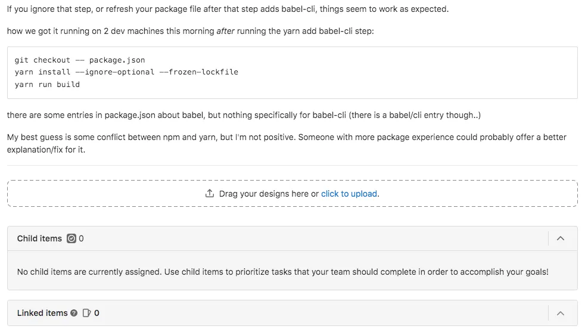Click the dashed design upload dropzone
The image size is (585, 332).
click(292, 194)
